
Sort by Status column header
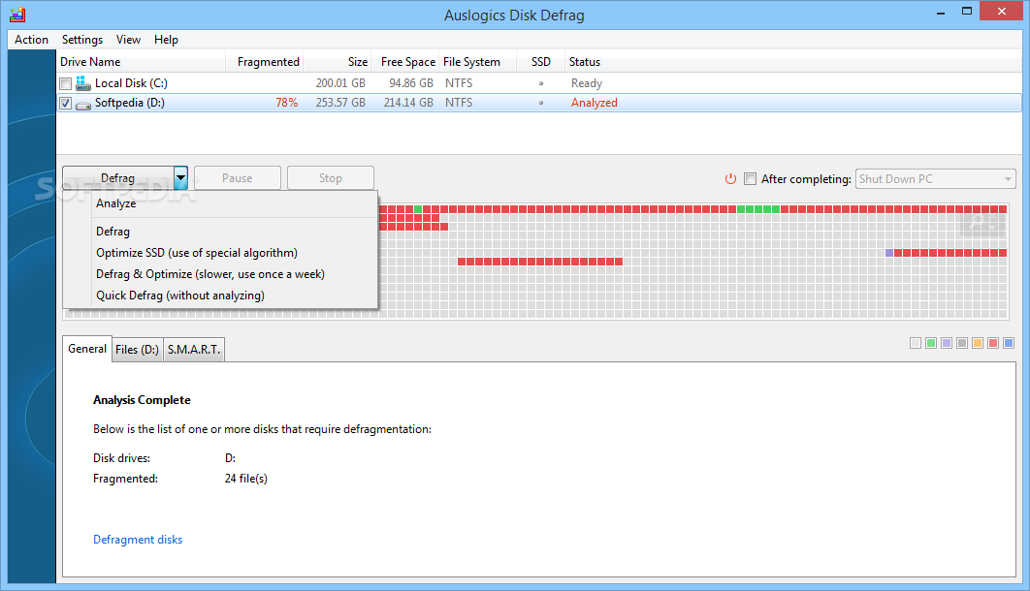click(792, 62)
